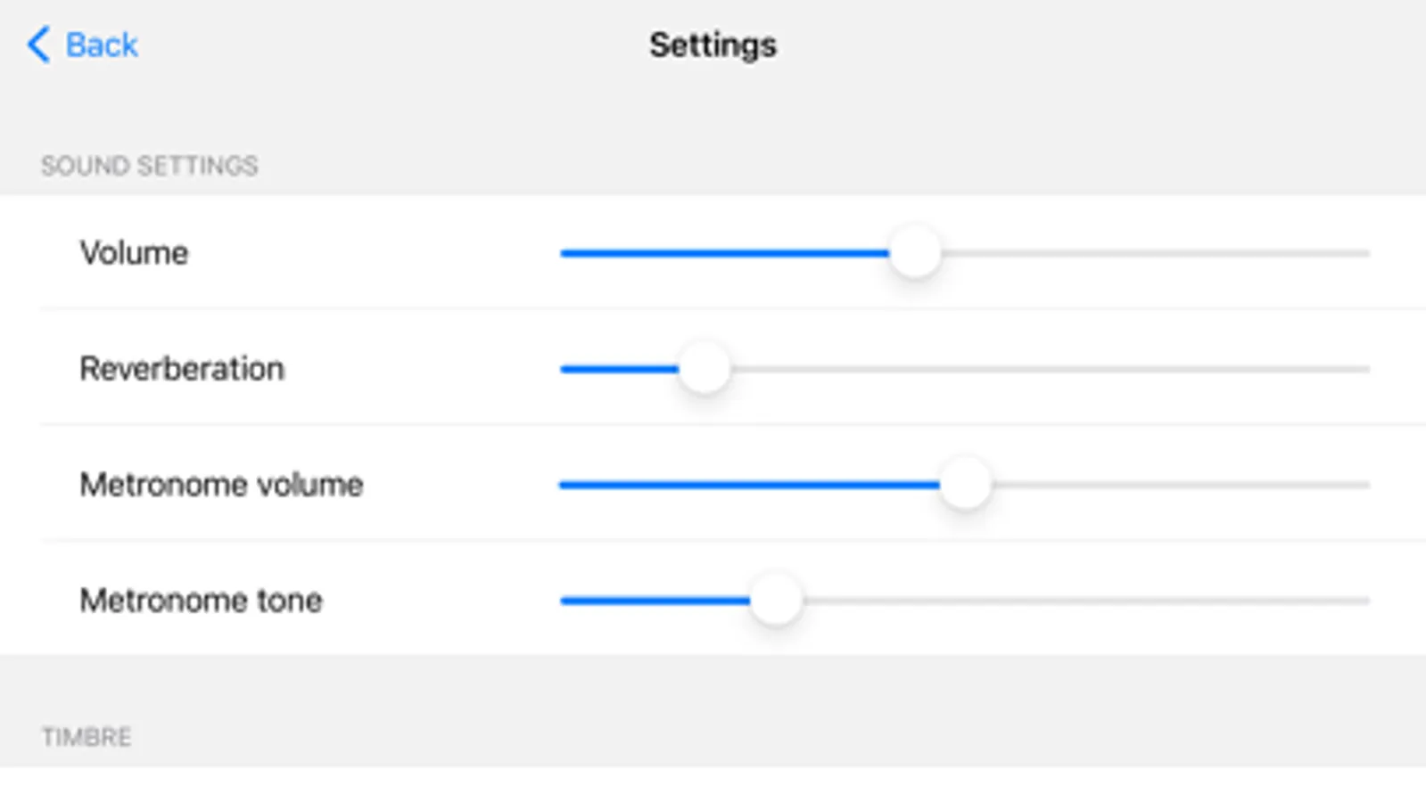Select the Volume row label
The height and width of the screenshot is (802, 1426).
pyautogui.click(x=134, y=253)
